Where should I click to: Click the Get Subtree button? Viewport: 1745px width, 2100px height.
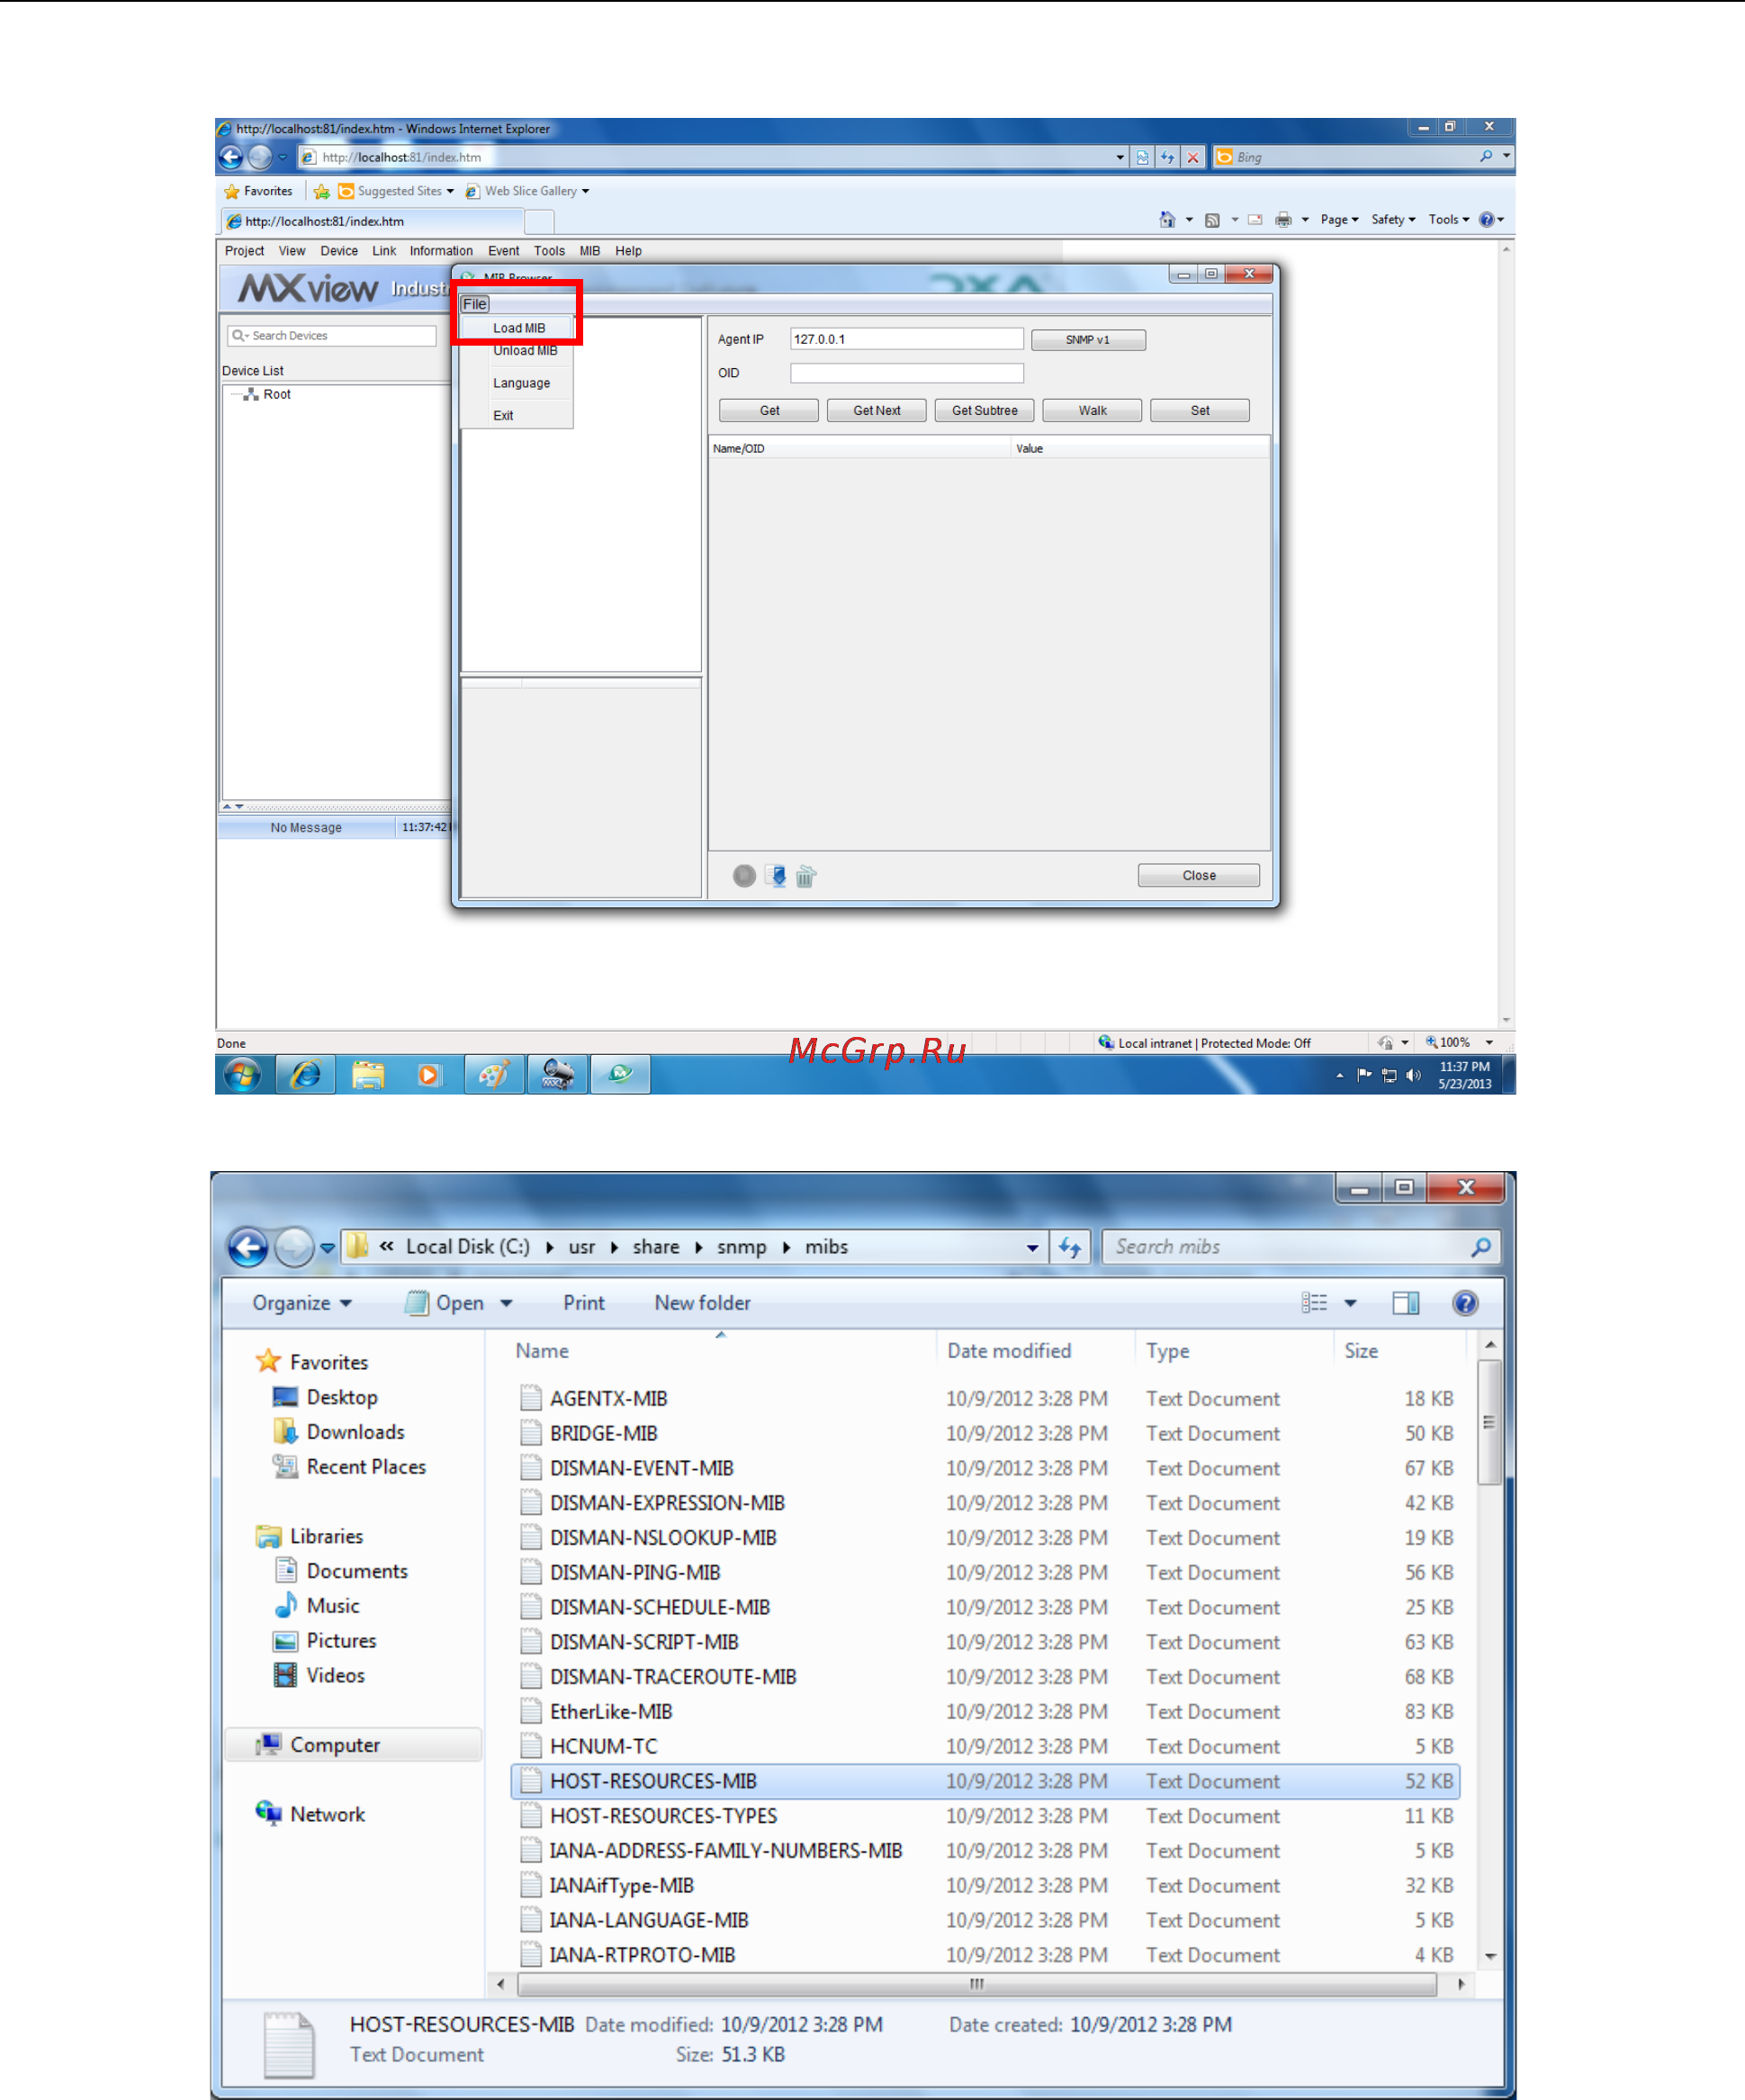pyautogui.click(x=985, y=411)
